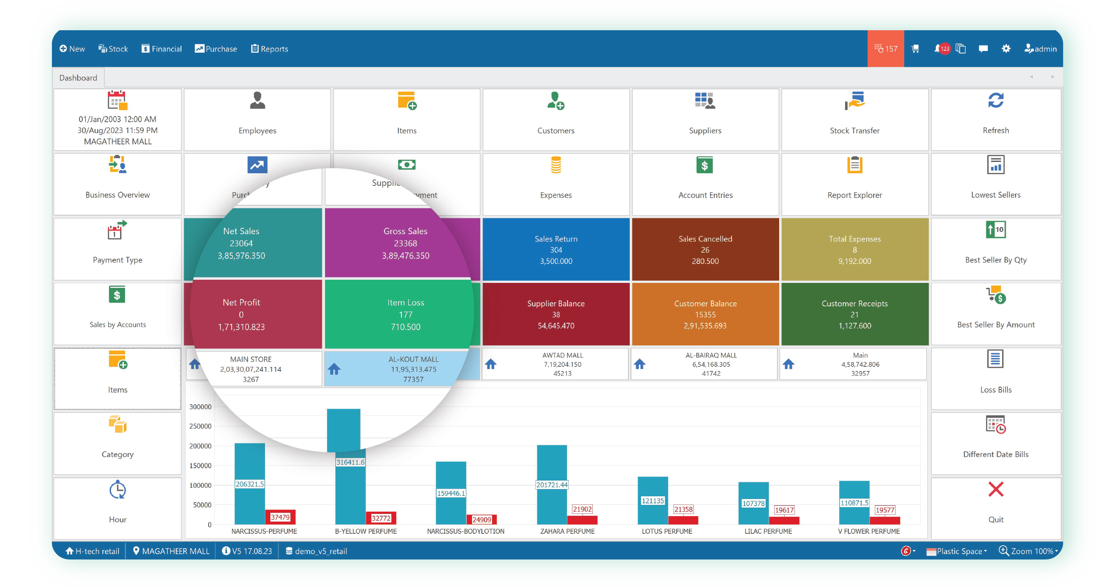This screenshot has width=1115, height=587.
Task: Open the Loss Bills tile
Action: pyautogui.click(x=995, y=378)
